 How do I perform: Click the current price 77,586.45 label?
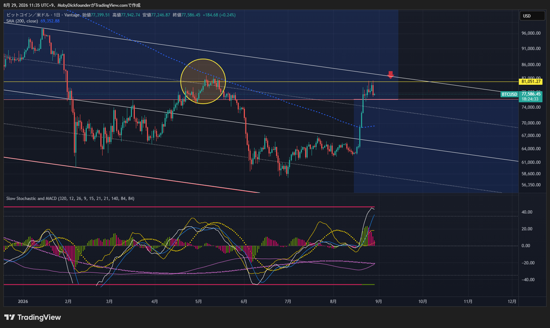pos(530,94)
